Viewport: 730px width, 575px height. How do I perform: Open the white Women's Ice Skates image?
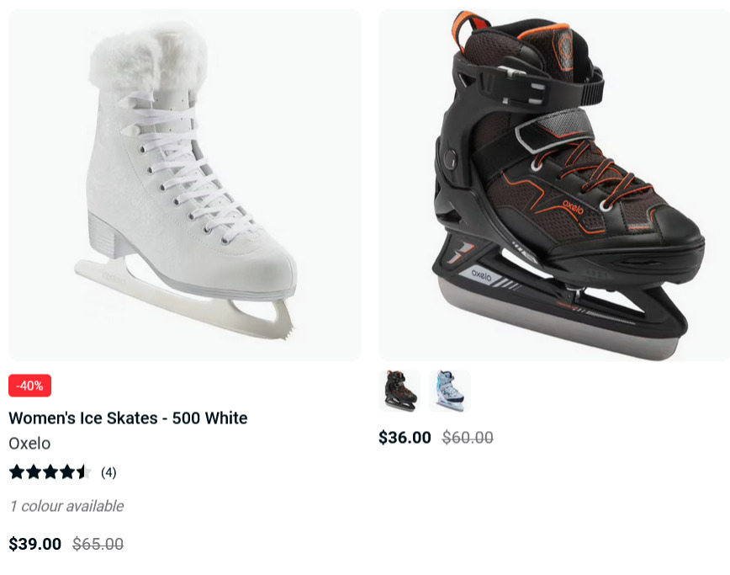pos(185,185)
